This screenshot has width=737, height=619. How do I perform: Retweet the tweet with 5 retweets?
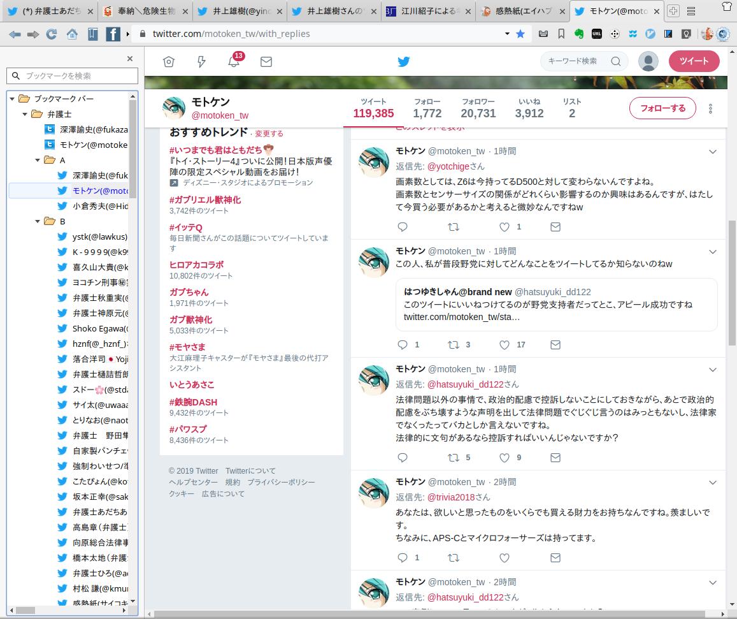[454, 458]
